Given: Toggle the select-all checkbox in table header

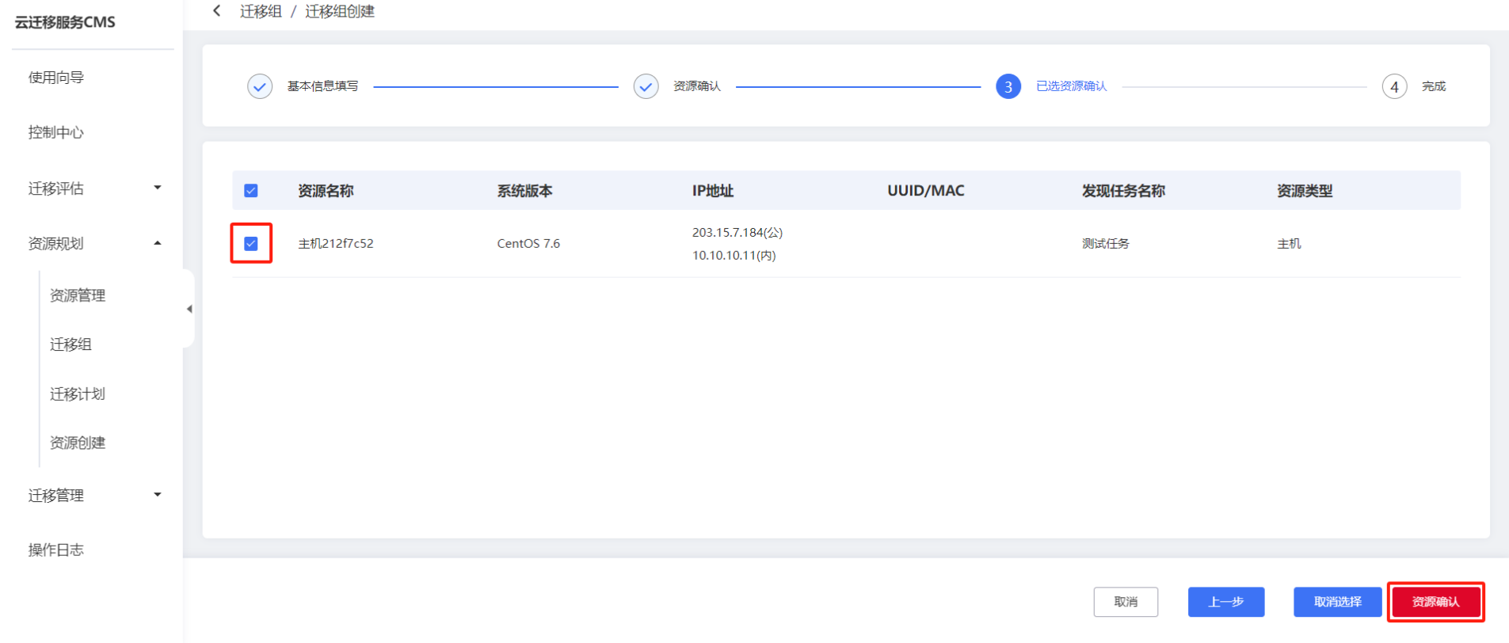Looking at the screenshot, I should click(x=251, y=191).
